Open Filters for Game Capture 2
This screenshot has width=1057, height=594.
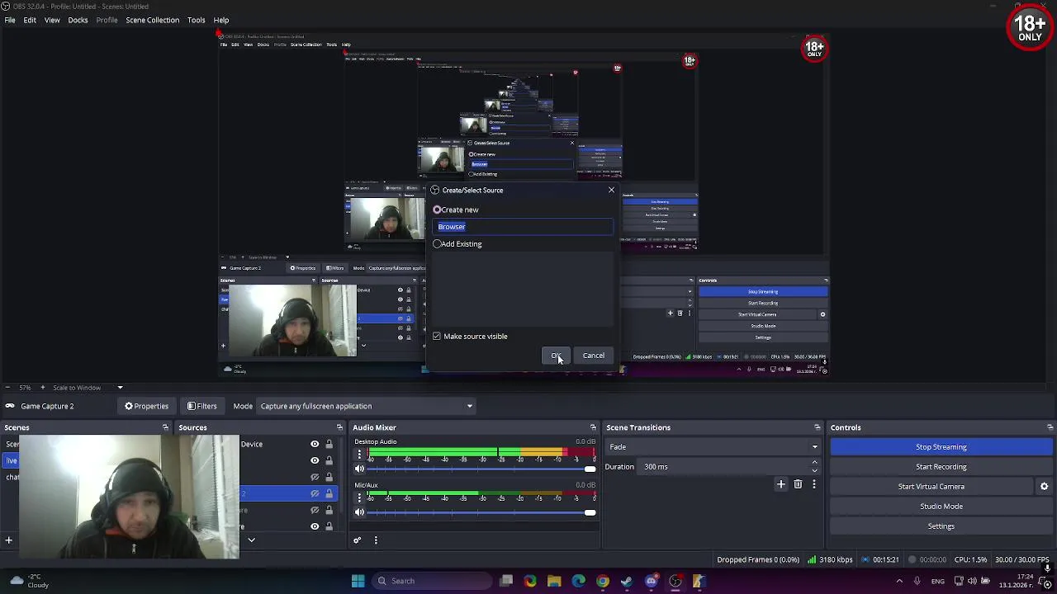pos(201,406)
